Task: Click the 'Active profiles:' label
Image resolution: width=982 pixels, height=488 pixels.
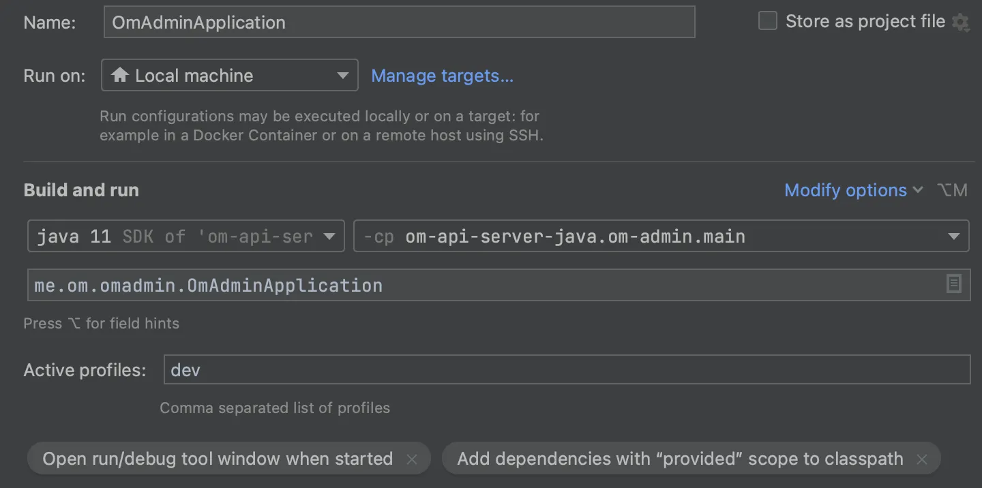Action: [85, 370]
